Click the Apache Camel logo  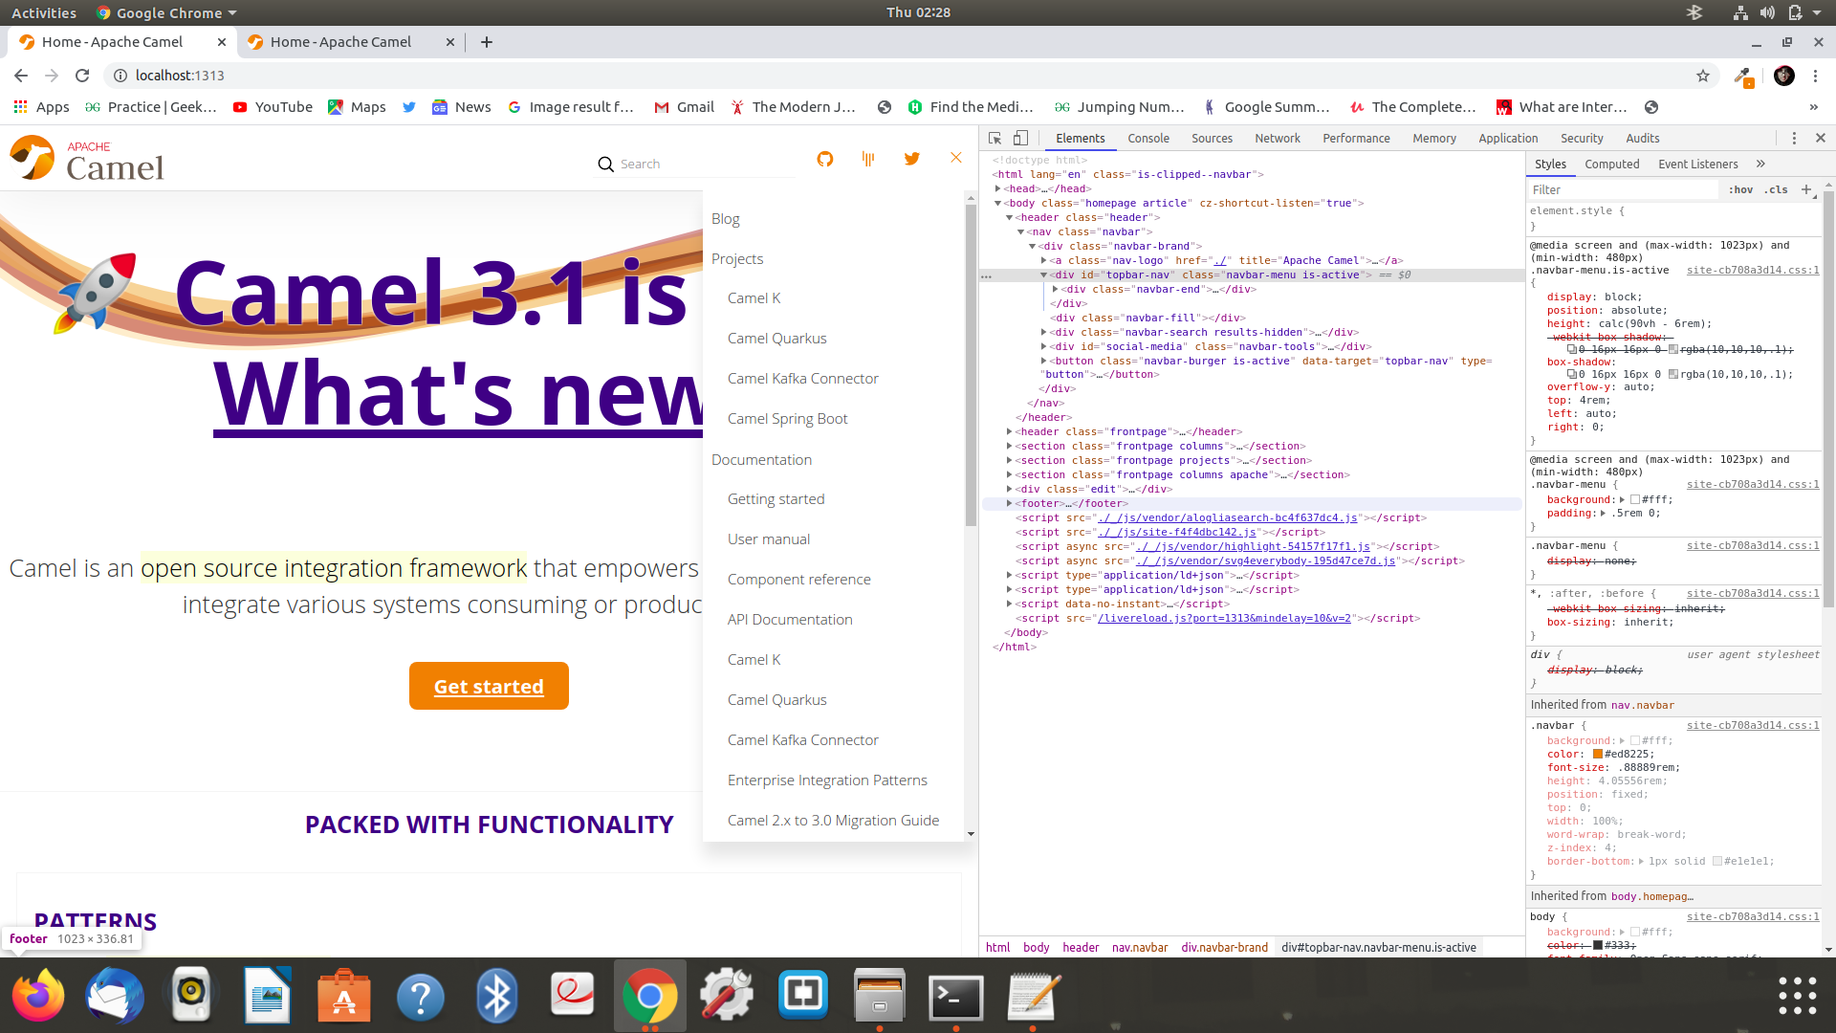click(x=87, y=159)
